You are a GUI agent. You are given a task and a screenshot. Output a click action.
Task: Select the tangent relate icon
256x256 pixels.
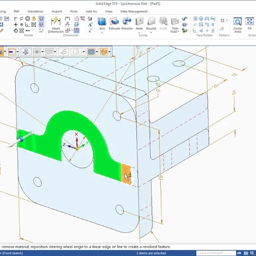pos(15,31)
